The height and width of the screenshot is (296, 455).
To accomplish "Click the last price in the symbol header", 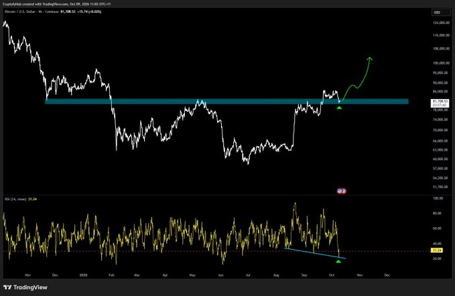I will coord(68,11).
